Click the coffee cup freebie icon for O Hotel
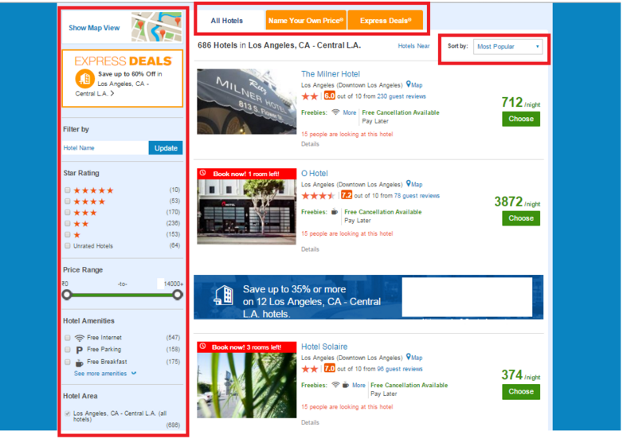This screenshot has height=439, width=623. point(335,212)
